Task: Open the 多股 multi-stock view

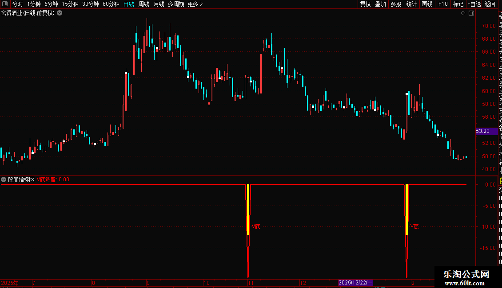Action: (x=396, y=4)
